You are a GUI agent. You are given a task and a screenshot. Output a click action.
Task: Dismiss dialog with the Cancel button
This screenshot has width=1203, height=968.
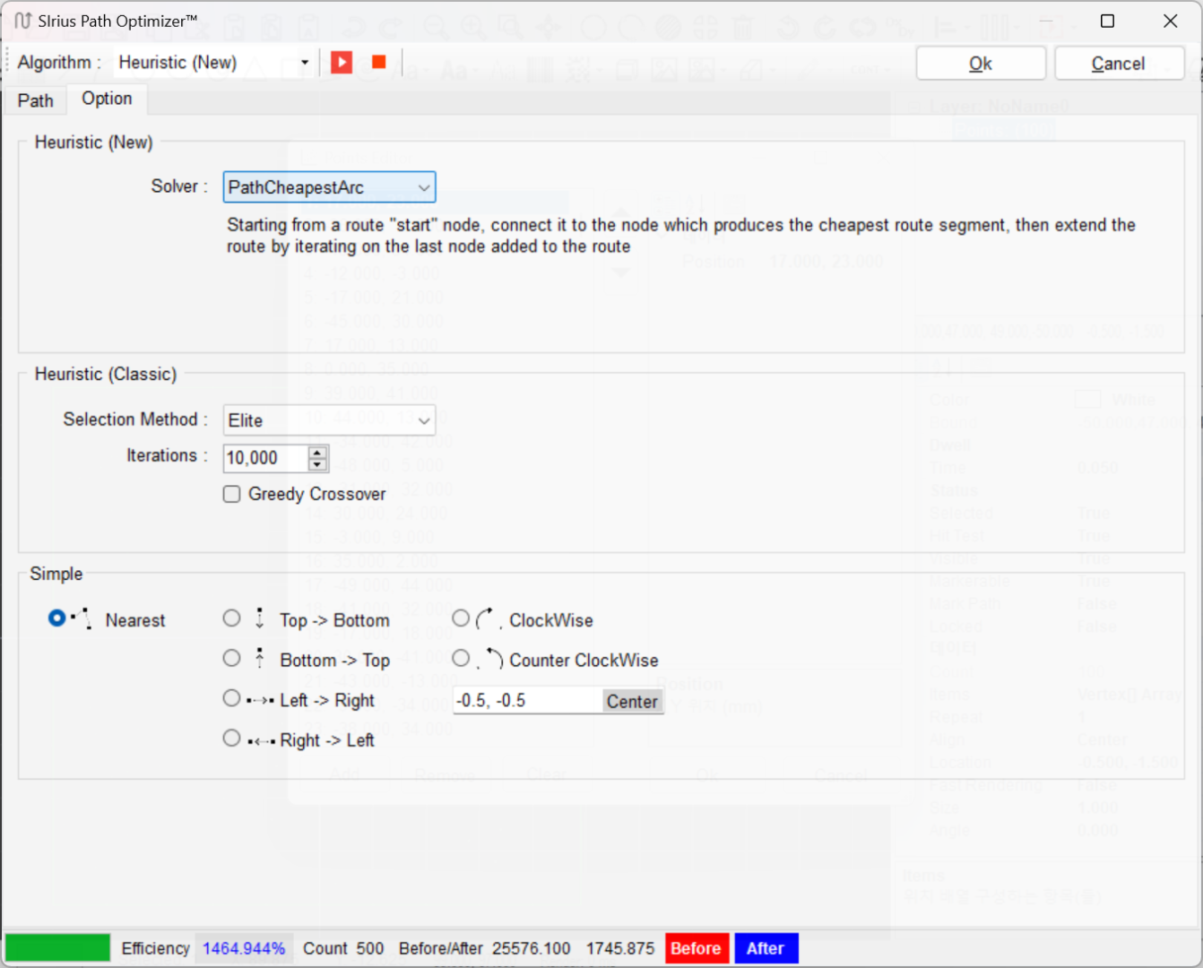1118,64
